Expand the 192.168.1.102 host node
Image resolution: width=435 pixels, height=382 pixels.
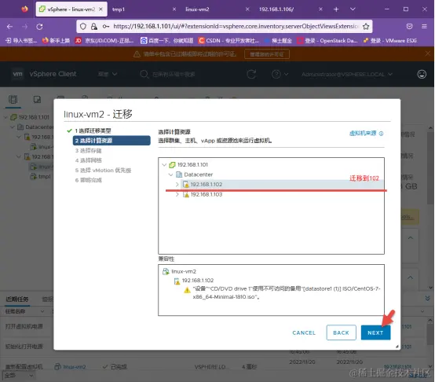[177, 185]
